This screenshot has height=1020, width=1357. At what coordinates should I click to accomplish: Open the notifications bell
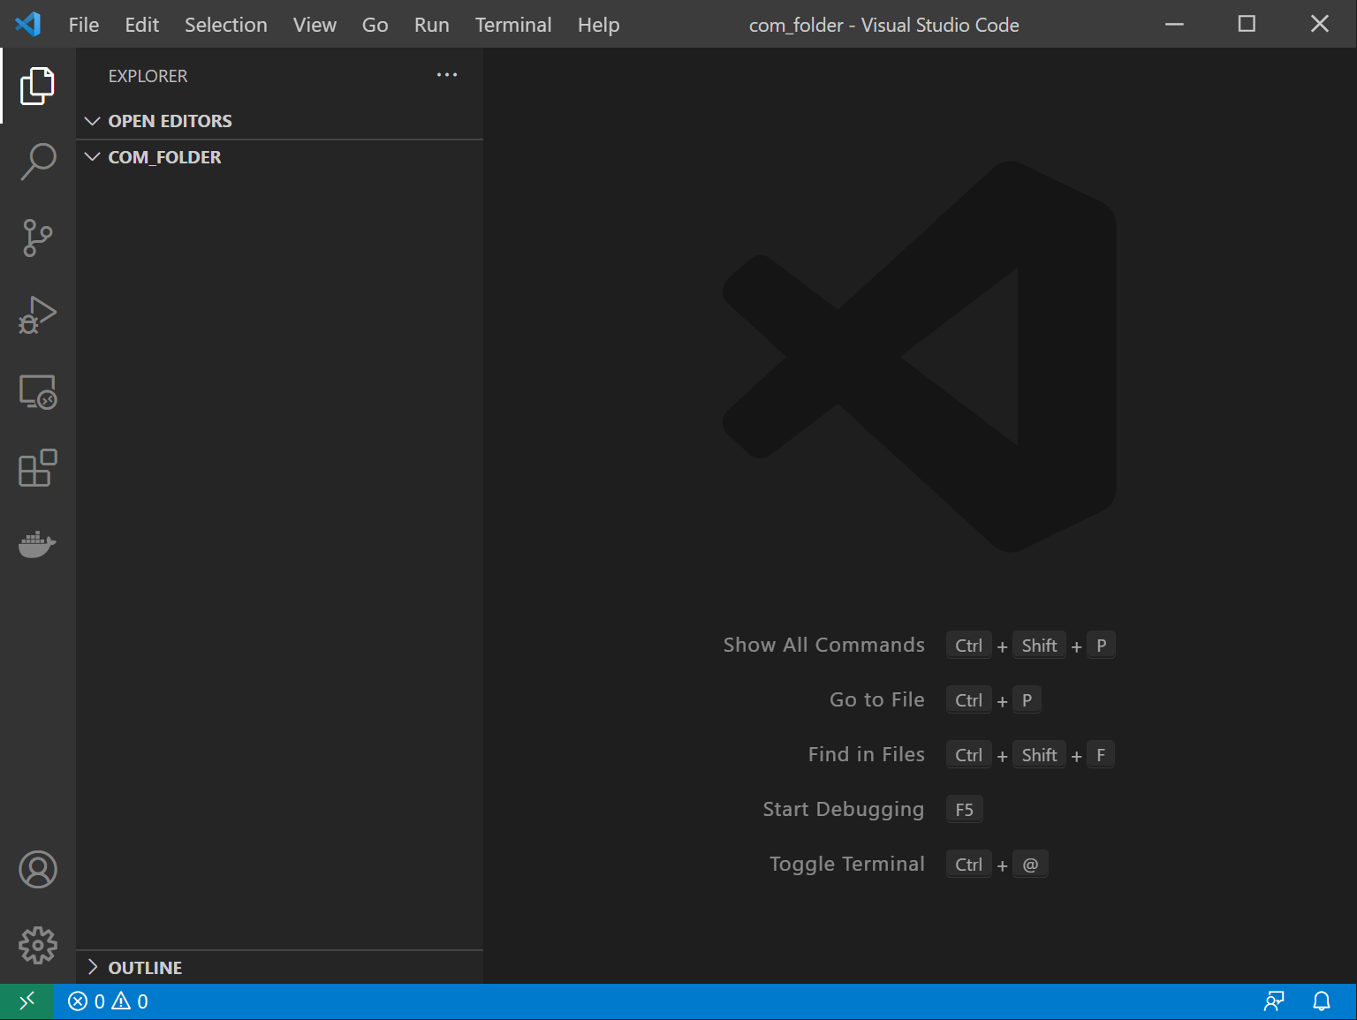pos(1322,1001)
